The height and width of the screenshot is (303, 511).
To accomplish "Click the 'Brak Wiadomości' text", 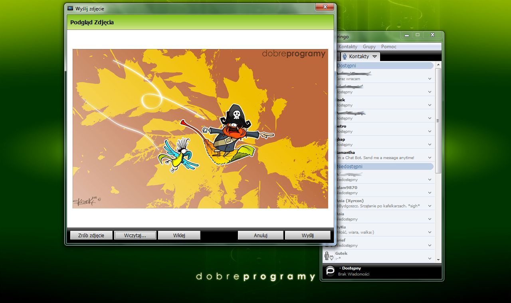I will [354, 274].
